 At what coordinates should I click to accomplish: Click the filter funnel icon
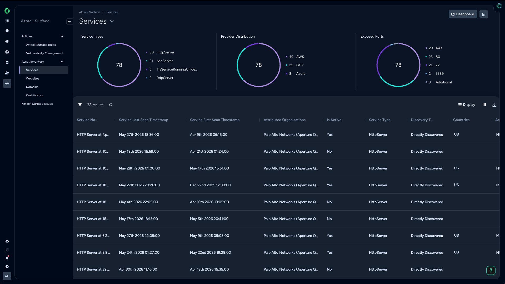(x=80, y=105)
